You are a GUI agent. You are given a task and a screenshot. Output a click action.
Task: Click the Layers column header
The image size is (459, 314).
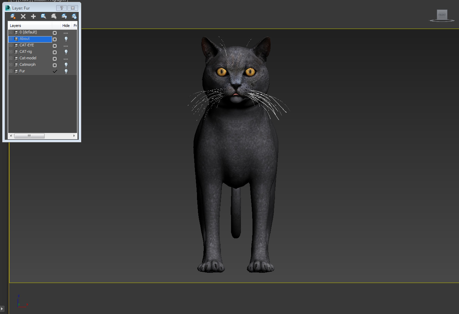click(15, 25)
